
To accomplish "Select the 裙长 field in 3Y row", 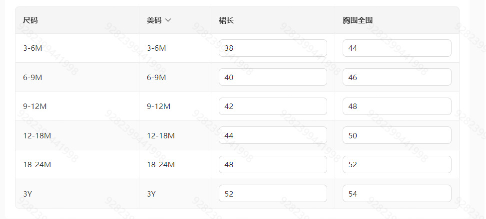I will click(x=273, y=194).
